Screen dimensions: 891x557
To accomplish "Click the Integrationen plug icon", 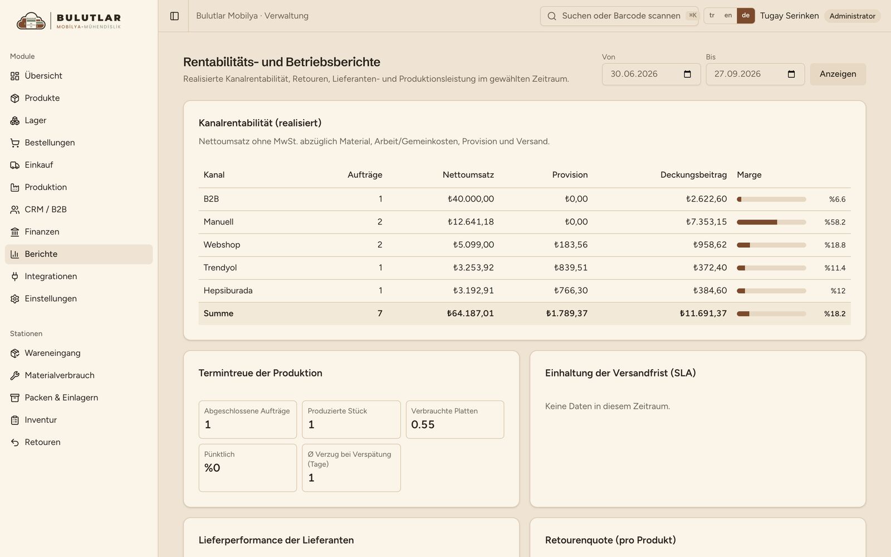I will pos(15,276).
